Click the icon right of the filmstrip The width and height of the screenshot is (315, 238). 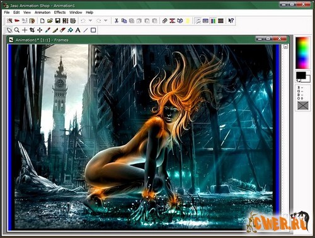(x=73, y=21)
